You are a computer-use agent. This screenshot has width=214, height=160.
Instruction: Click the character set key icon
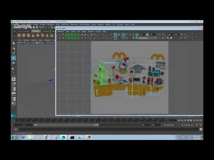[x=200, y=125]
